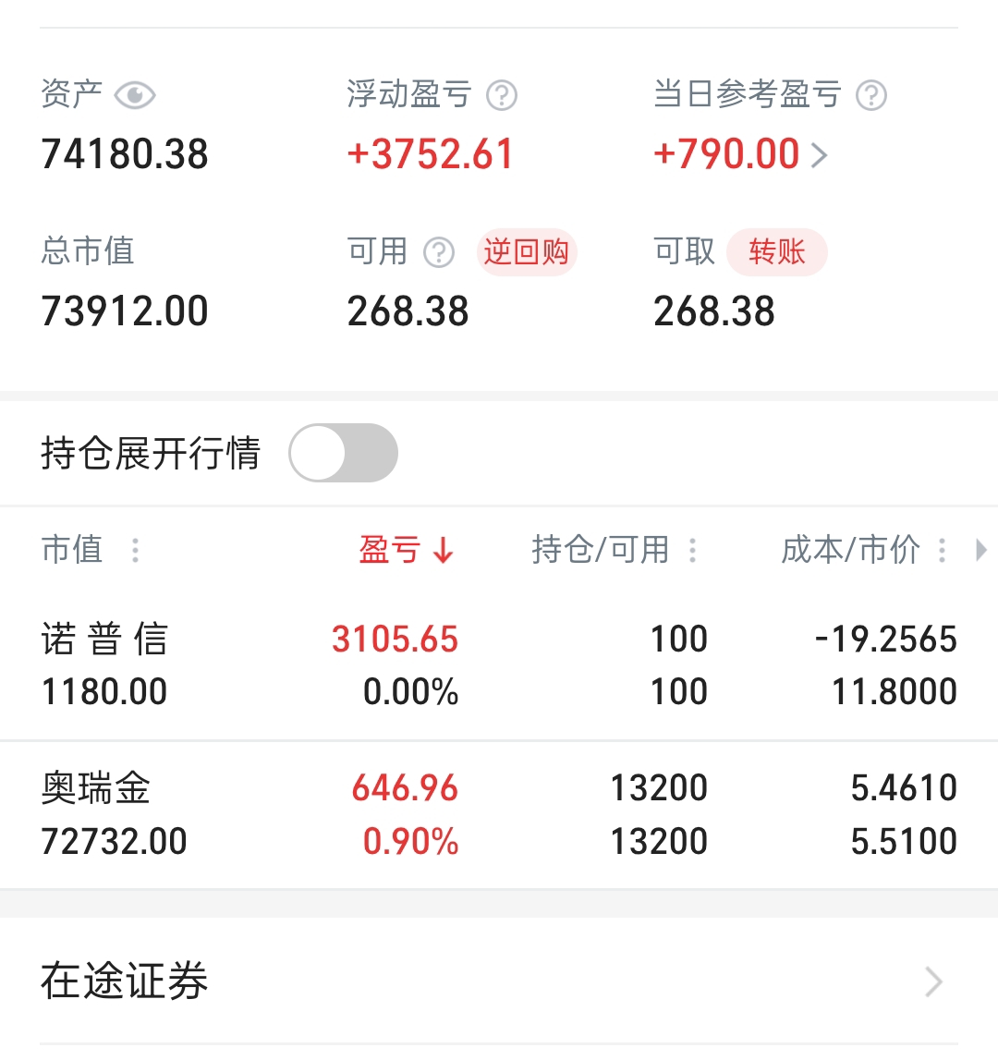
Task: Enable the 持仓展开行情 switch
Action: pos(344,453)
